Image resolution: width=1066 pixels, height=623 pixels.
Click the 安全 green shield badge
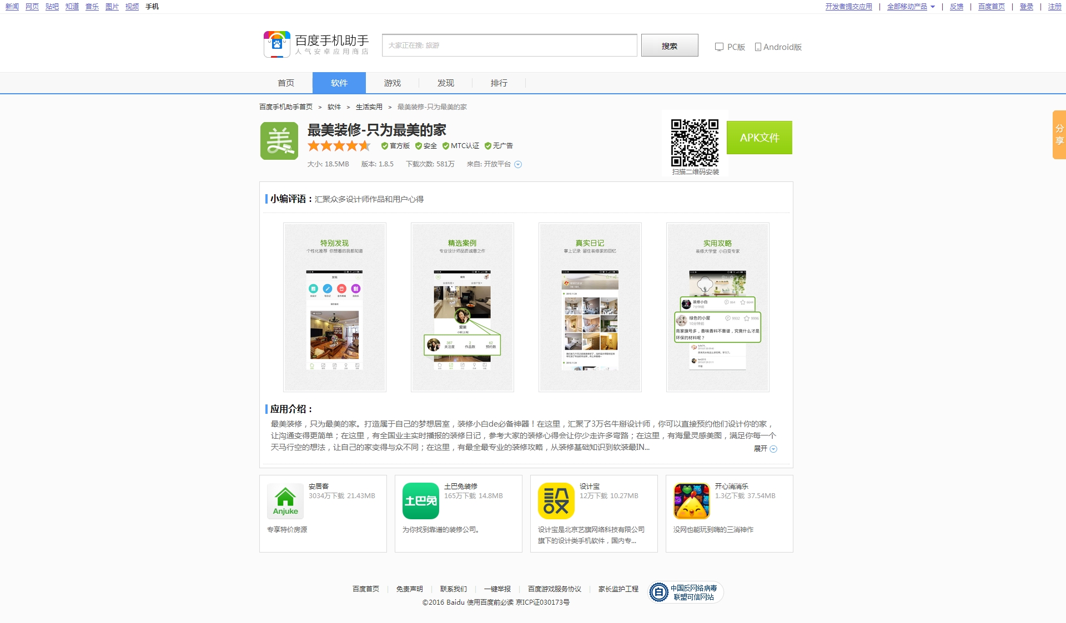tap(426, 146)
